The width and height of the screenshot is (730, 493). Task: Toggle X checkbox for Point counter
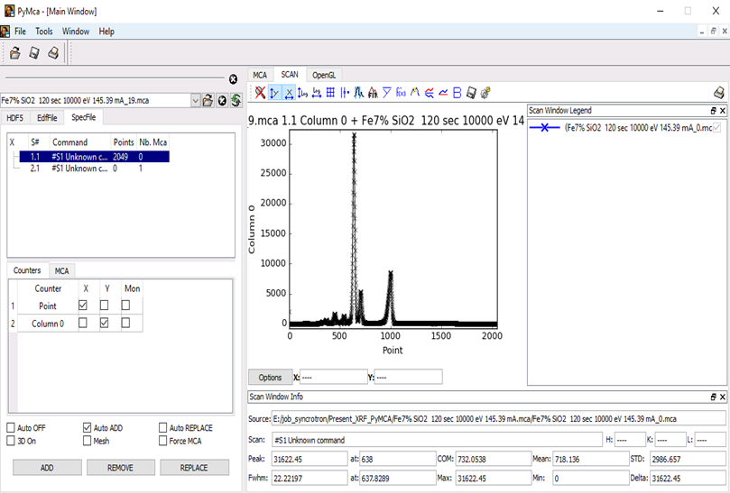[x=83, y=306]
